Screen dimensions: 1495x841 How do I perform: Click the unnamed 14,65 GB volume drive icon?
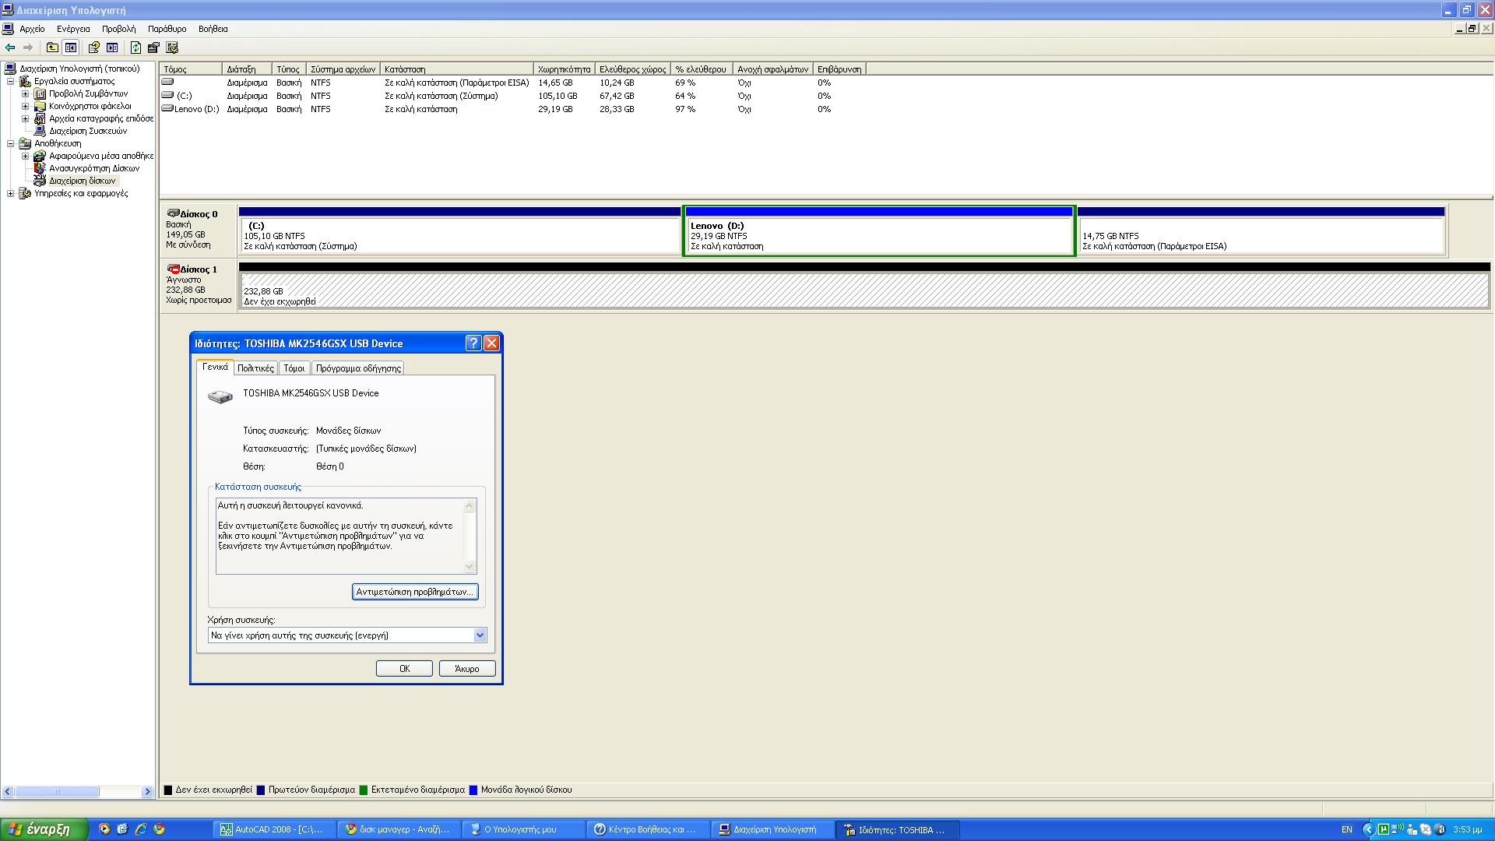167,82
